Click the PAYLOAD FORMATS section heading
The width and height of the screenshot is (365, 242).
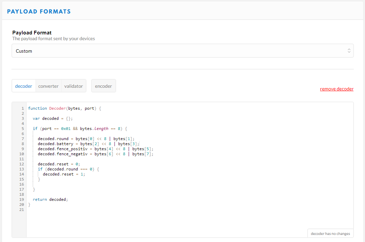pos(39,11)
